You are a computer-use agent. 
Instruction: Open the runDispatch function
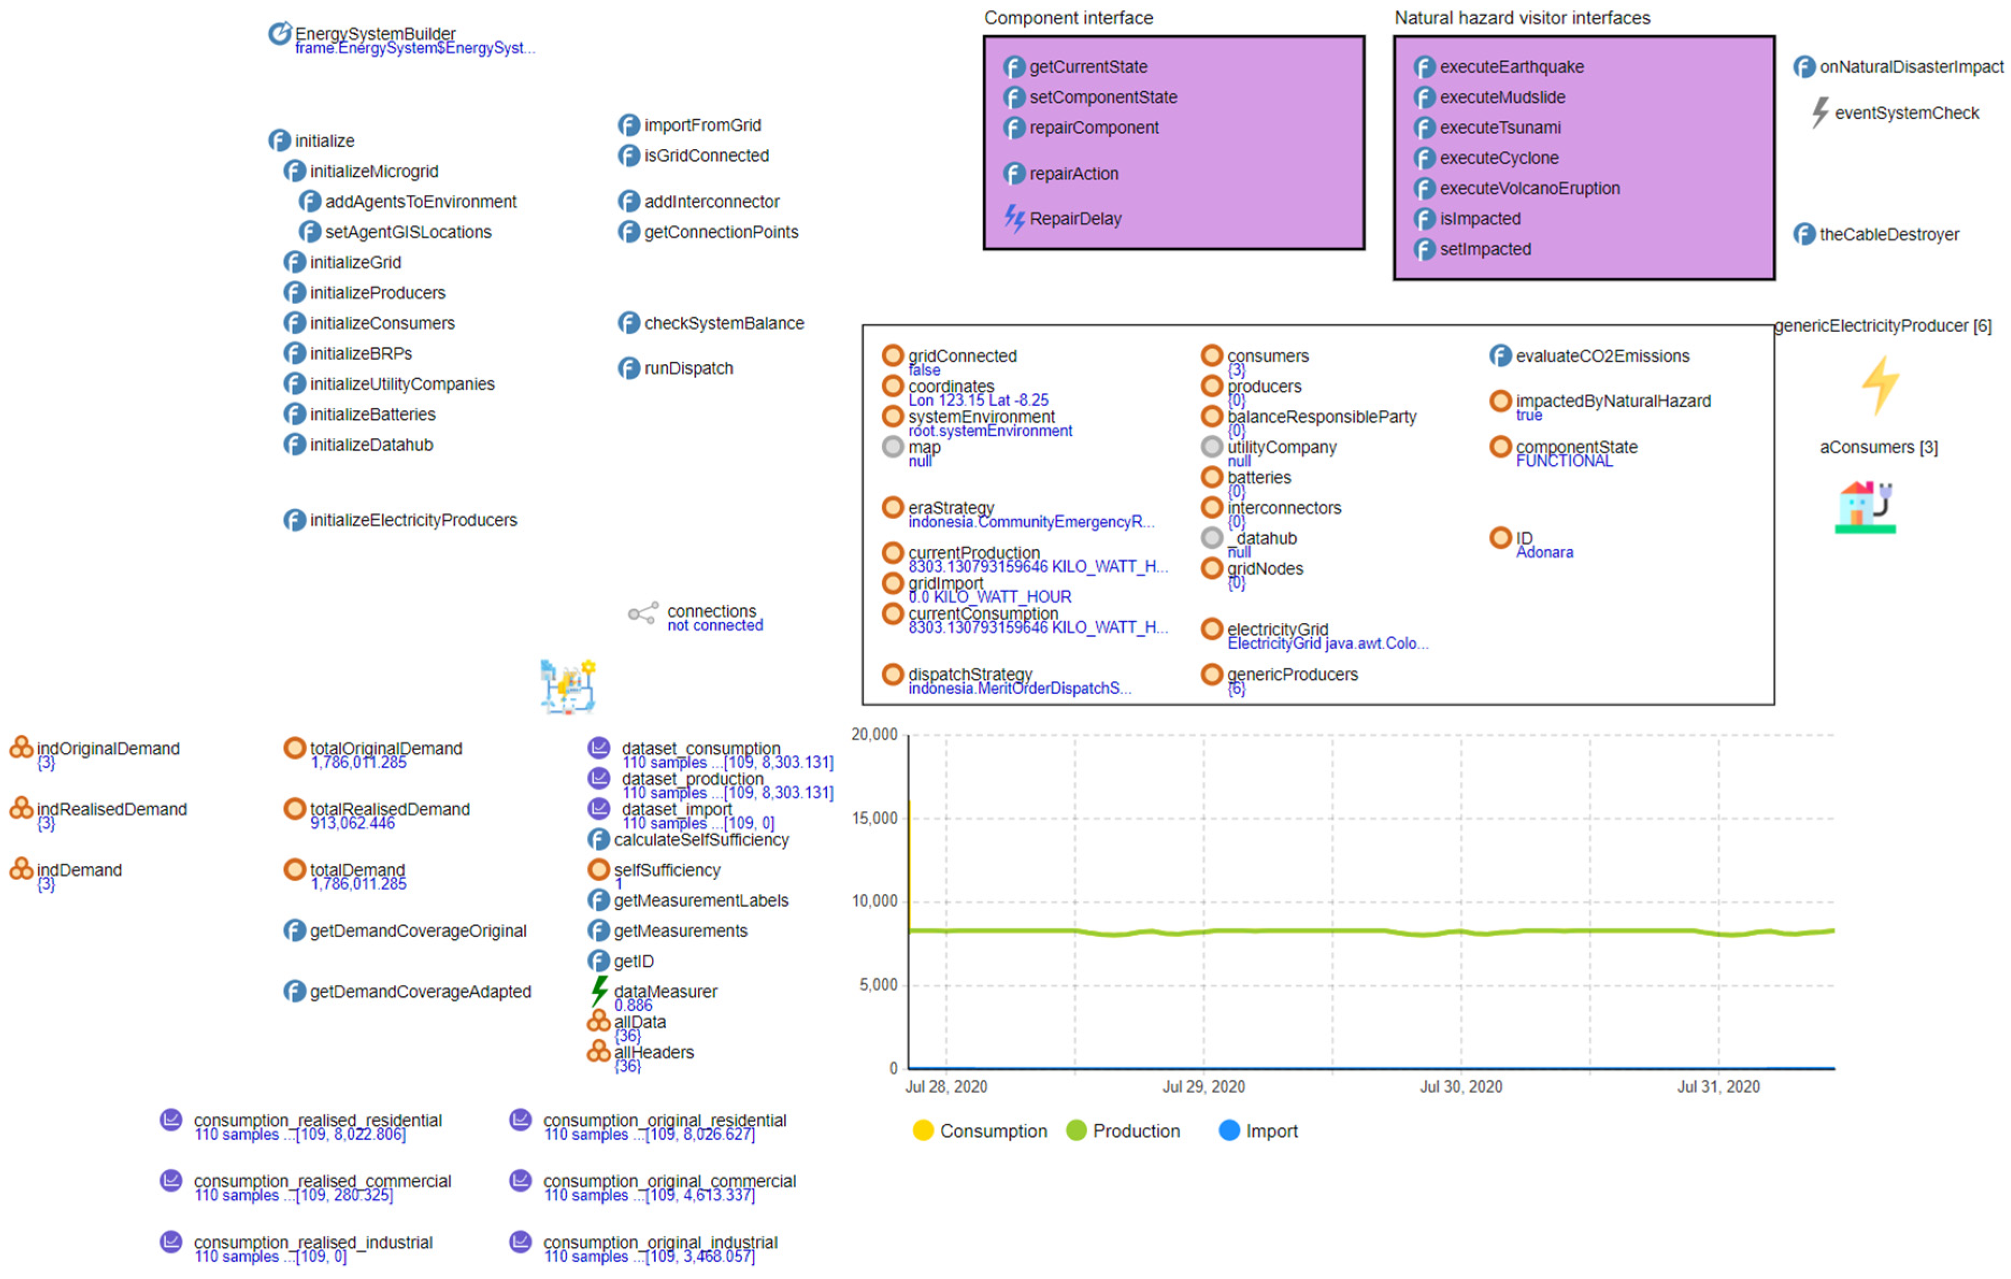pos(688,368)
